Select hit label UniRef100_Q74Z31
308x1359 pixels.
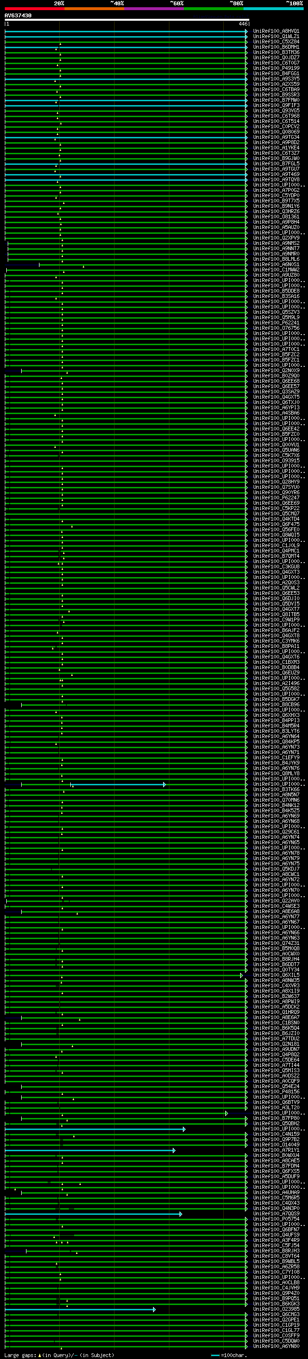[276, 943]
